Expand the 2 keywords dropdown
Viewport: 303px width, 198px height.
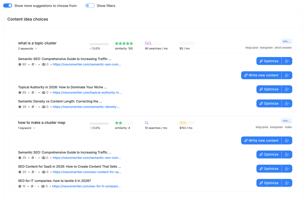tap(28, 49)
